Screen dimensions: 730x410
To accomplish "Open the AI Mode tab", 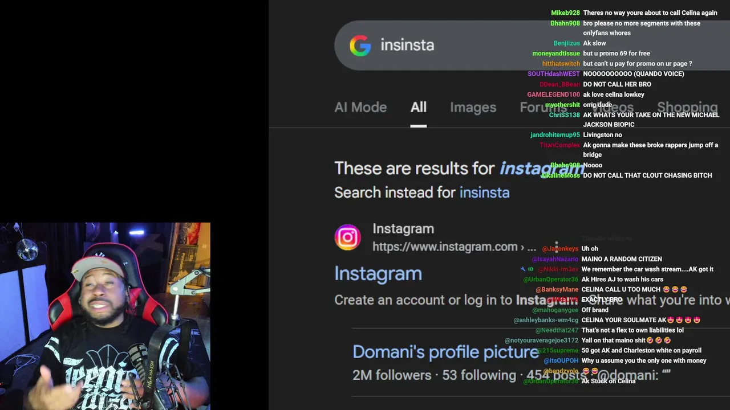I will (x=360, y=107).
